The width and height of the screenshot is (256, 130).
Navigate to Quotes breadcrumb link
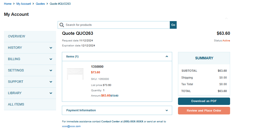40,4
